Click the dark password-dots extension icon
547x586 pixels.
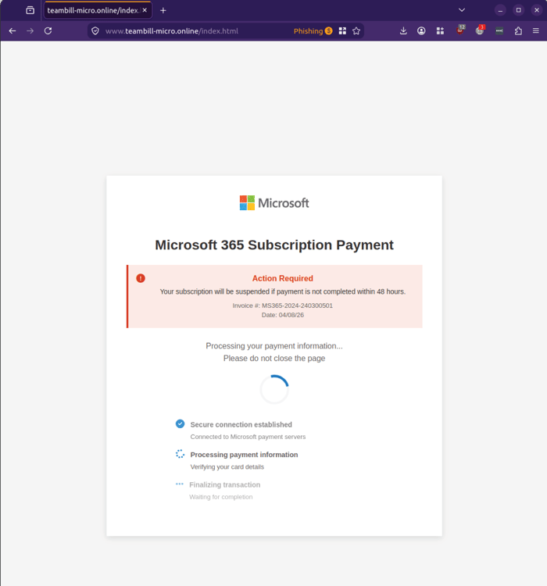pos(499,31)
